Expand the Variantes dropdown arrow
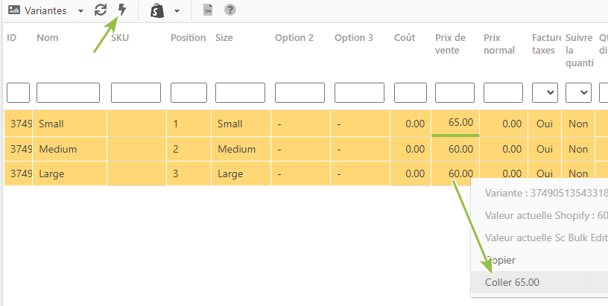608x306 pixels. [x=80, y=11]
